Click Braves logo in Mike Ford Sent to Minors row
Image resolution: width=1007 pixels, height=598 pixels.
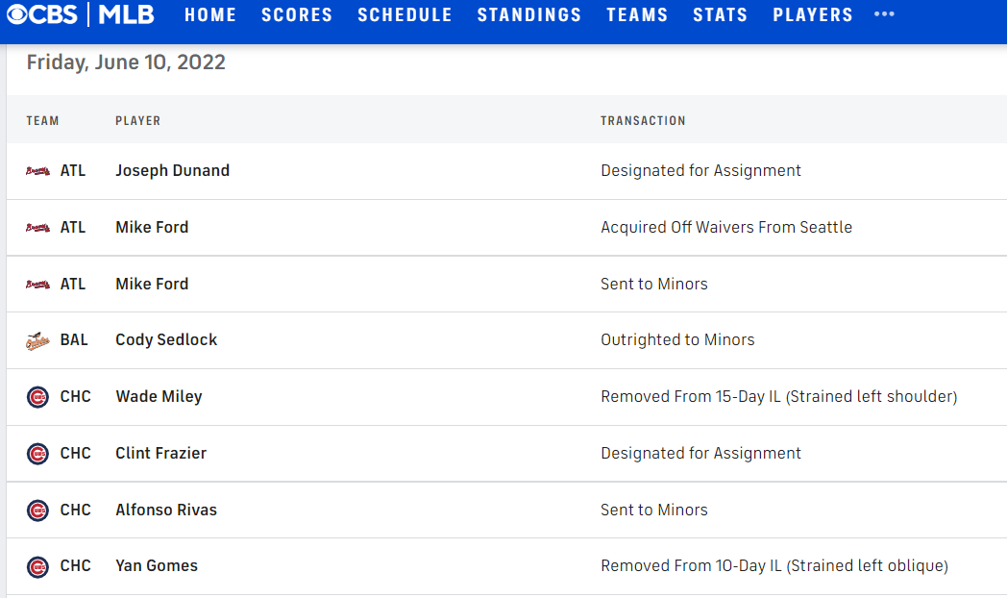(x=37, y=284)
